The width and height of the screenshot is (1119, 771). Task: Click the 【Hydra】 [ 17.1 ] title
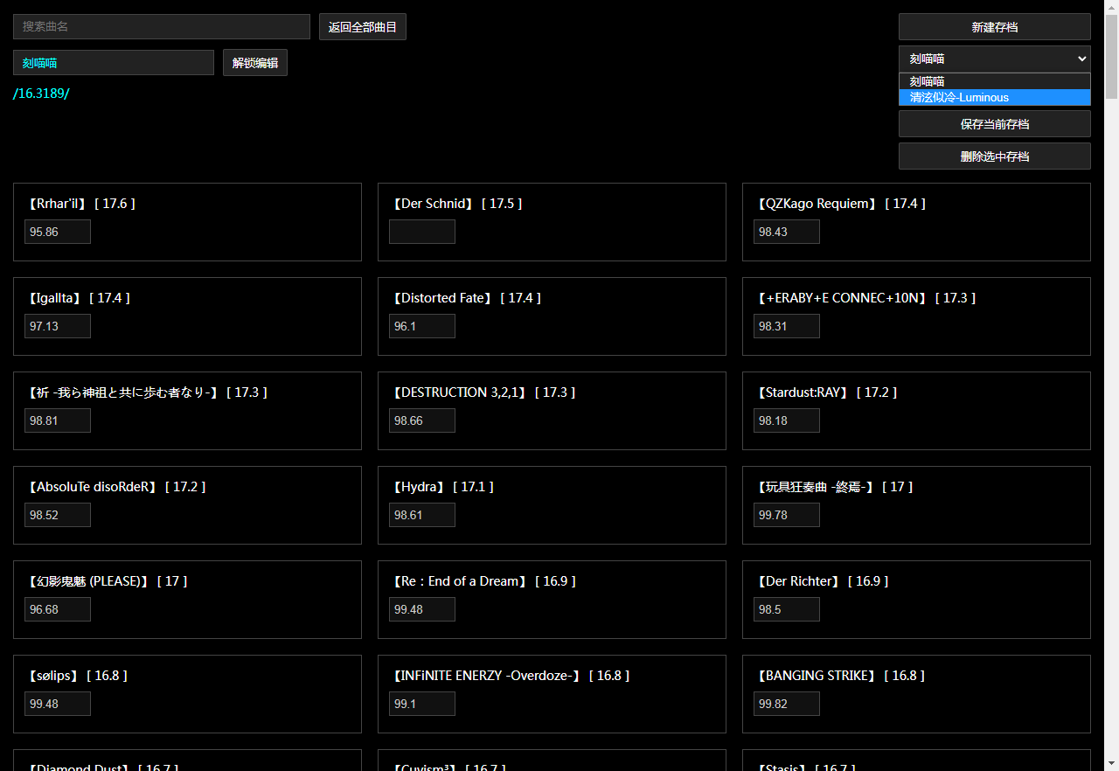click(x=441, y=487)
